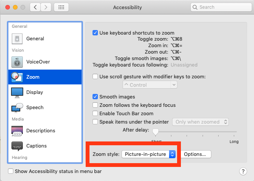Click the After delay slider handle
This screenshot has height=181, width=254.
tap(155, 132)
